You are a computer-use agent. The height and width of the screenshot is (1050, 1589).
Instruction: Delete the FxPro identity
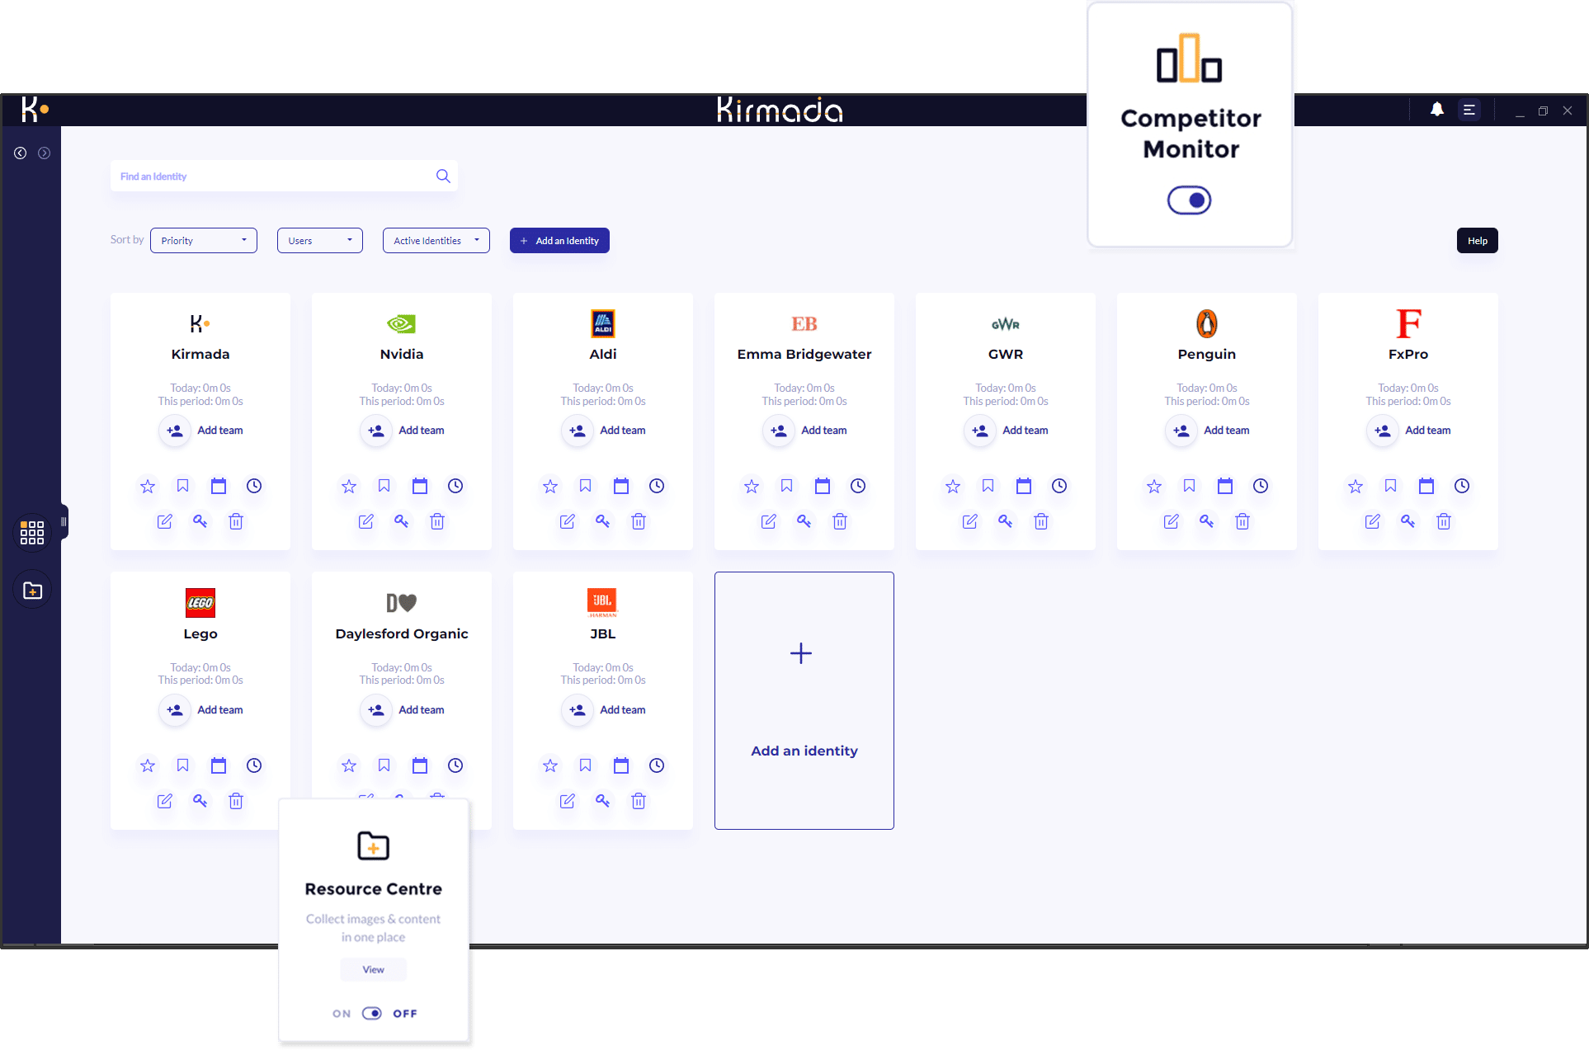click(1444, 521)
